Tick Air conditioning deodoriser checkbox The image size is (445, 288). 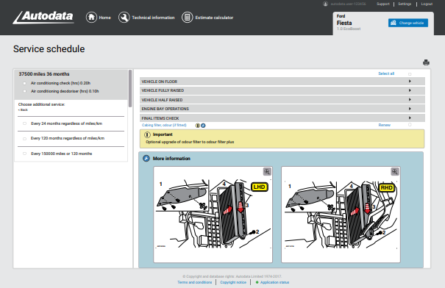pos(25,91)
